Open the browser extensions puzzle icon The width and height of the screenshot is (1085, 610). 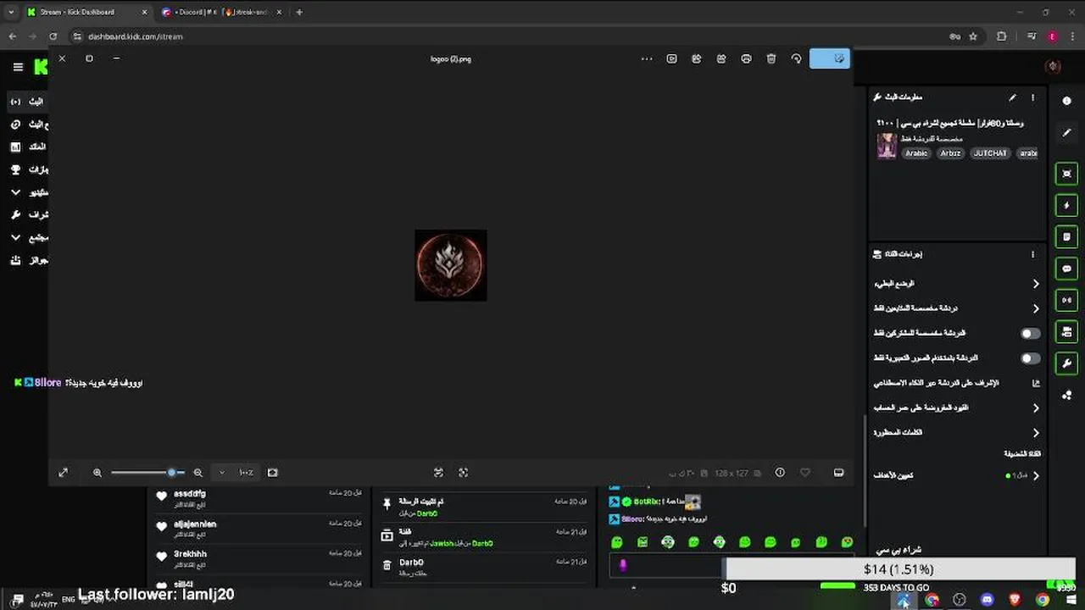point(1002,36)
